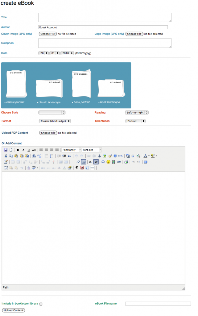Open the Orientation Portrait dropdown

click(x=135, y=121)
